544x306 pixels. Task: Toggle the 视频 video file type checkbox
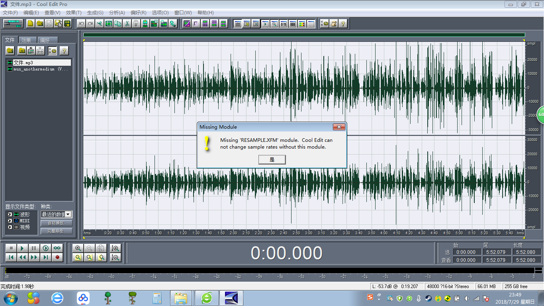[x=10, y=227]
